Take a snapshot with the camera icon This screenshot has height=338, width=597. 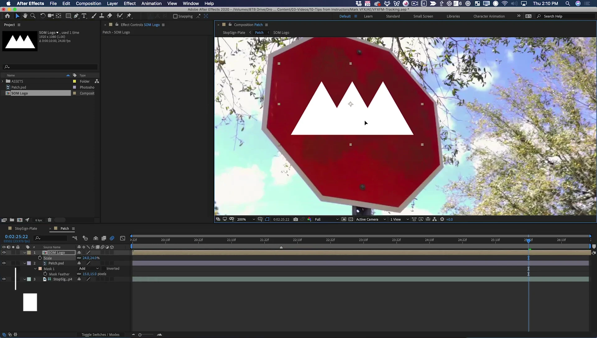point(295,219)
